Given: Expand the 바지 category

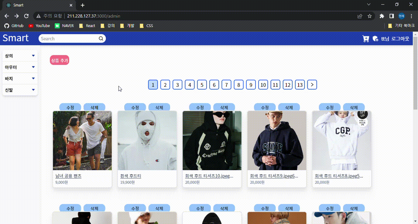Looking at the screenshot, I should click(20, 79).
